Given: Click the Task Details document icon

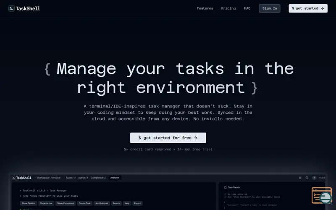Looking at the screenshot, I should pos(225,187).
